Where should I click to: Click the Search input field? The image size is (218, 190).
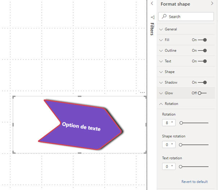coord(186,17)
